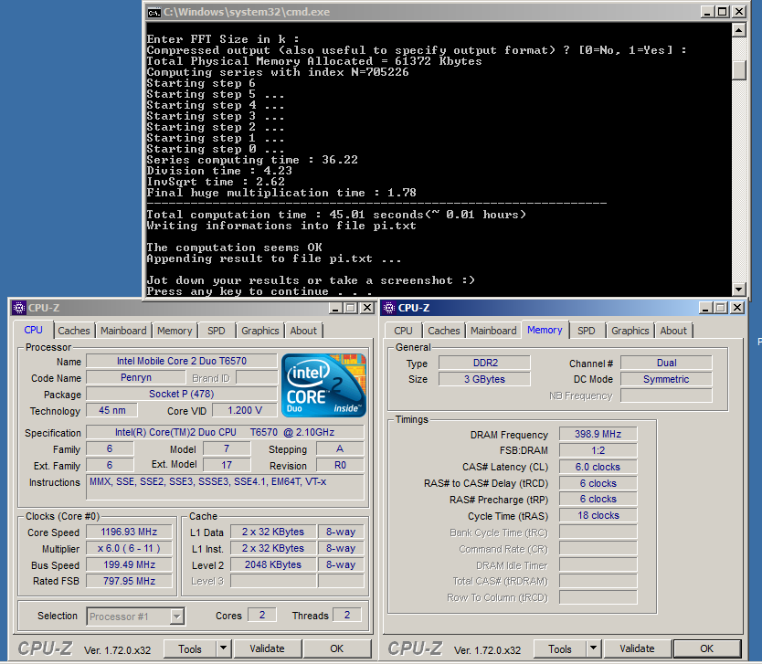Click 'Total computation time : 45.01 seconds' line
This screenshot has width=762, height=664.
[x=336, y=215]
